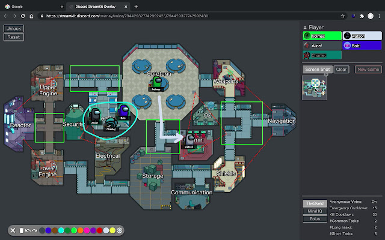Click the Unlock button

pos(13,28)
